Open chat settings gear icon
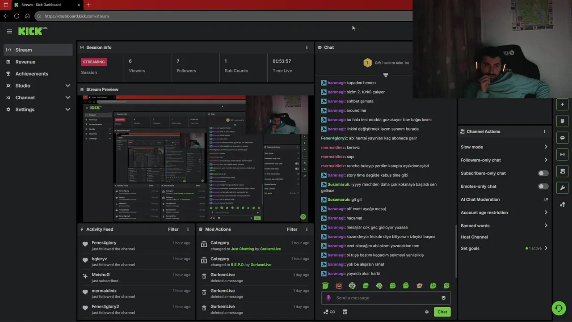This screenshot has height=322, width=572. [x=427, y=312]
